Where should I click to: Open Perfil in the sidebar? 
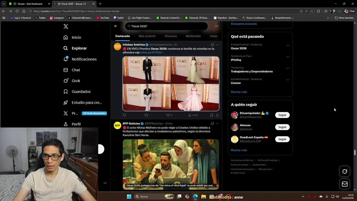click(x=72, y=124)
